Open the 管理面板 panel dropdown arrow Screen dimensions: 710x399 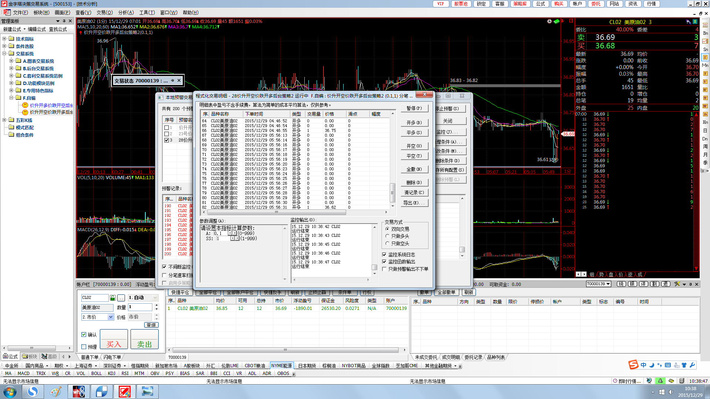point(58,21)
